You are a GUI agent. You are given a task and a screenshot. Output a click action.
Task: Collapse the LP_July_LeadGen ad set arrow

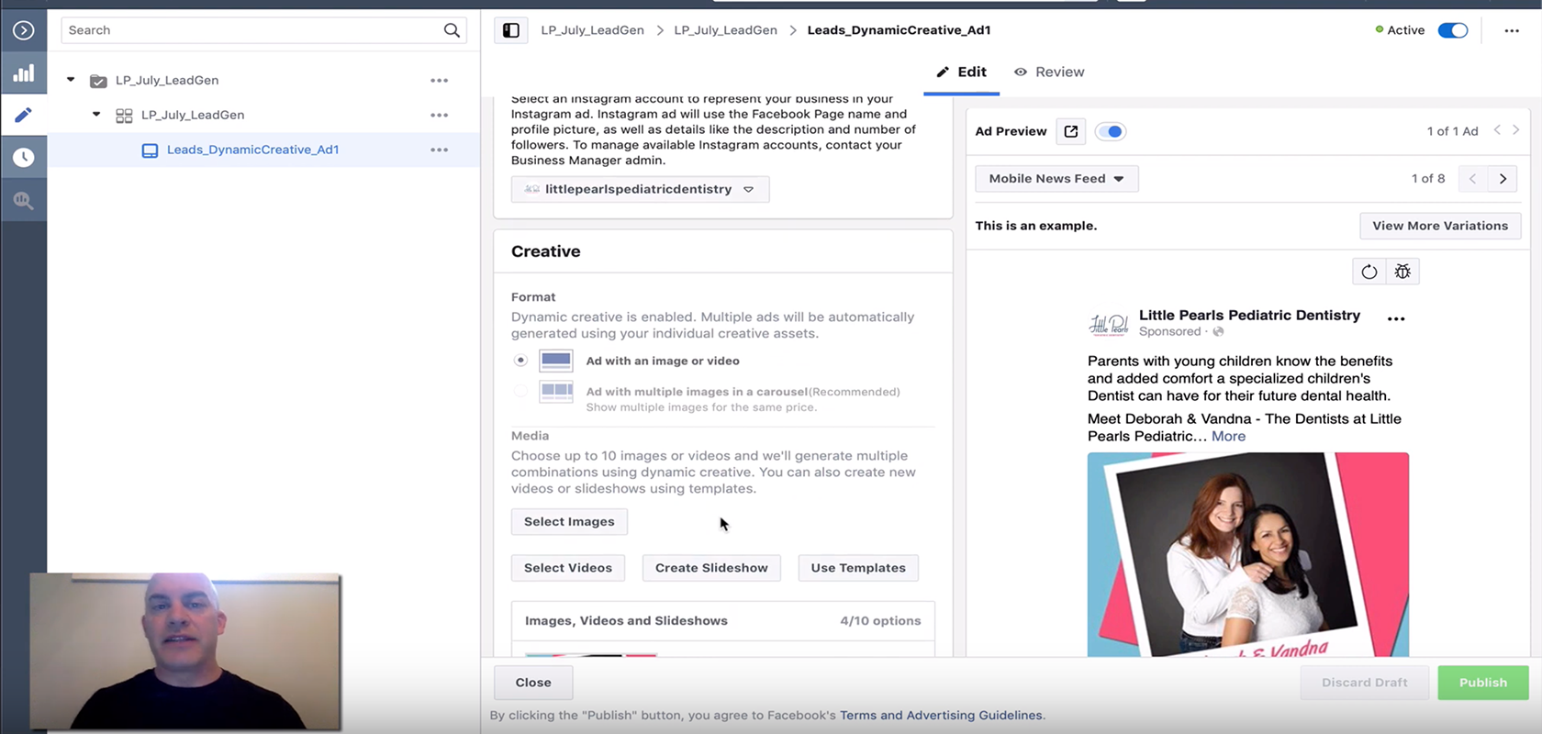pyautogui.click(x=96, y=115)
